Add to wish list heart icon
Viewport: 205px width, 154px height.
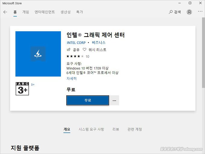tap(85, 50)
